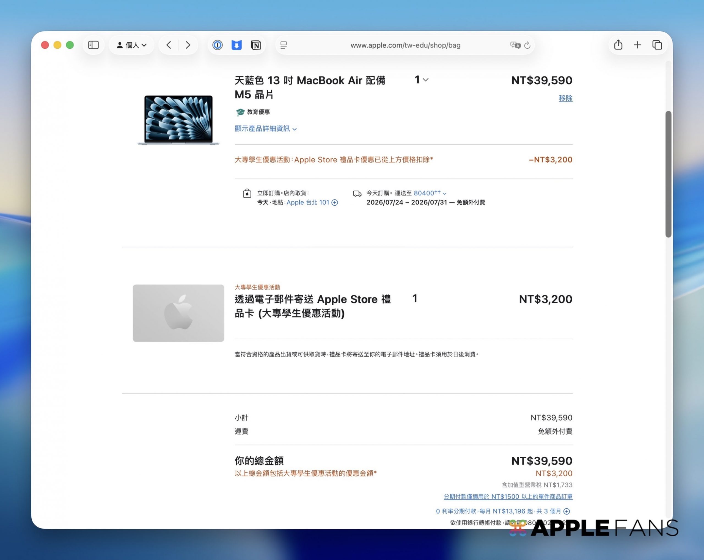Open 0 利率分期付款 installment details link
The image size is (704, 560).
[503, 511]
